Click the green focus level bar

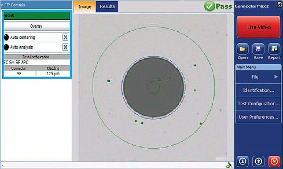36,16
